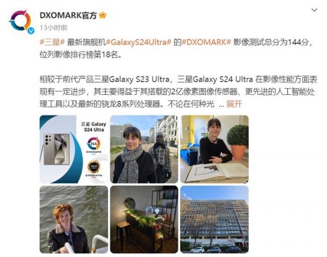The image size is (327, 257).
Task: Expand full post text with 展开
Action: pyautogui.click(x=234, y=104)
